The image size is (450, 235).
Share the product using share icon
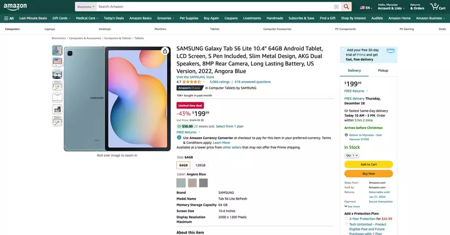pos(165,51)
